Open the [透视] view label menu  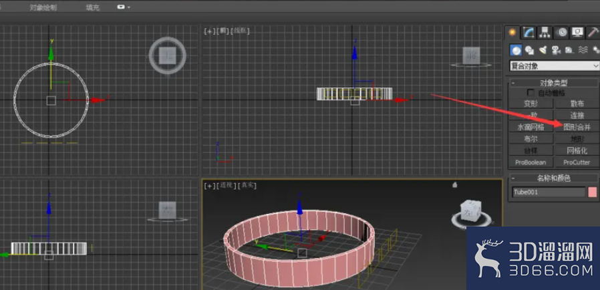[x=226, y=186]
